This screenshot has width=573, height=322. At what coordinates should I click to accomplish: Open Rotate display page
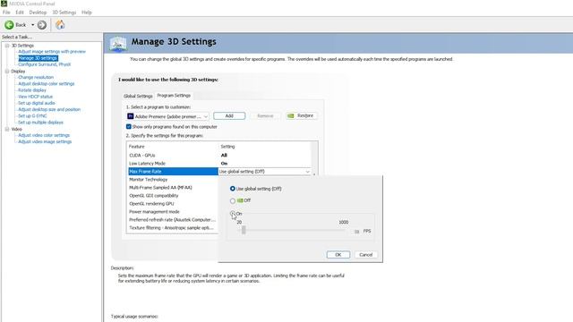click(32, 90)
